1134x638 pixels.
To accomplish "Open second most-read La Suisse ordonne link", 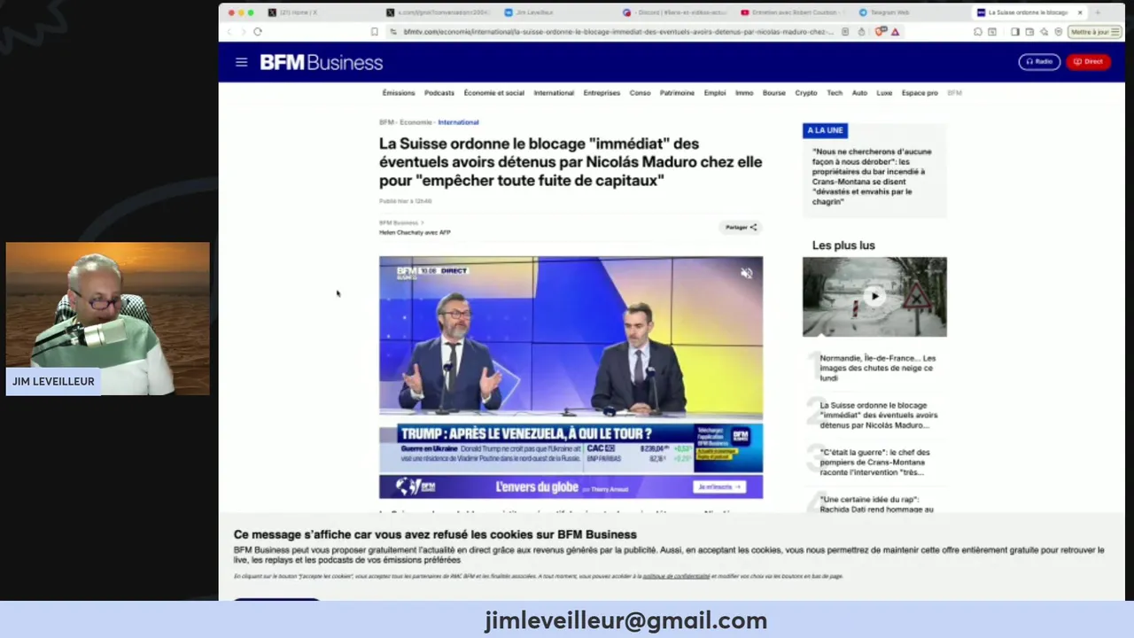I will (878, 415).
